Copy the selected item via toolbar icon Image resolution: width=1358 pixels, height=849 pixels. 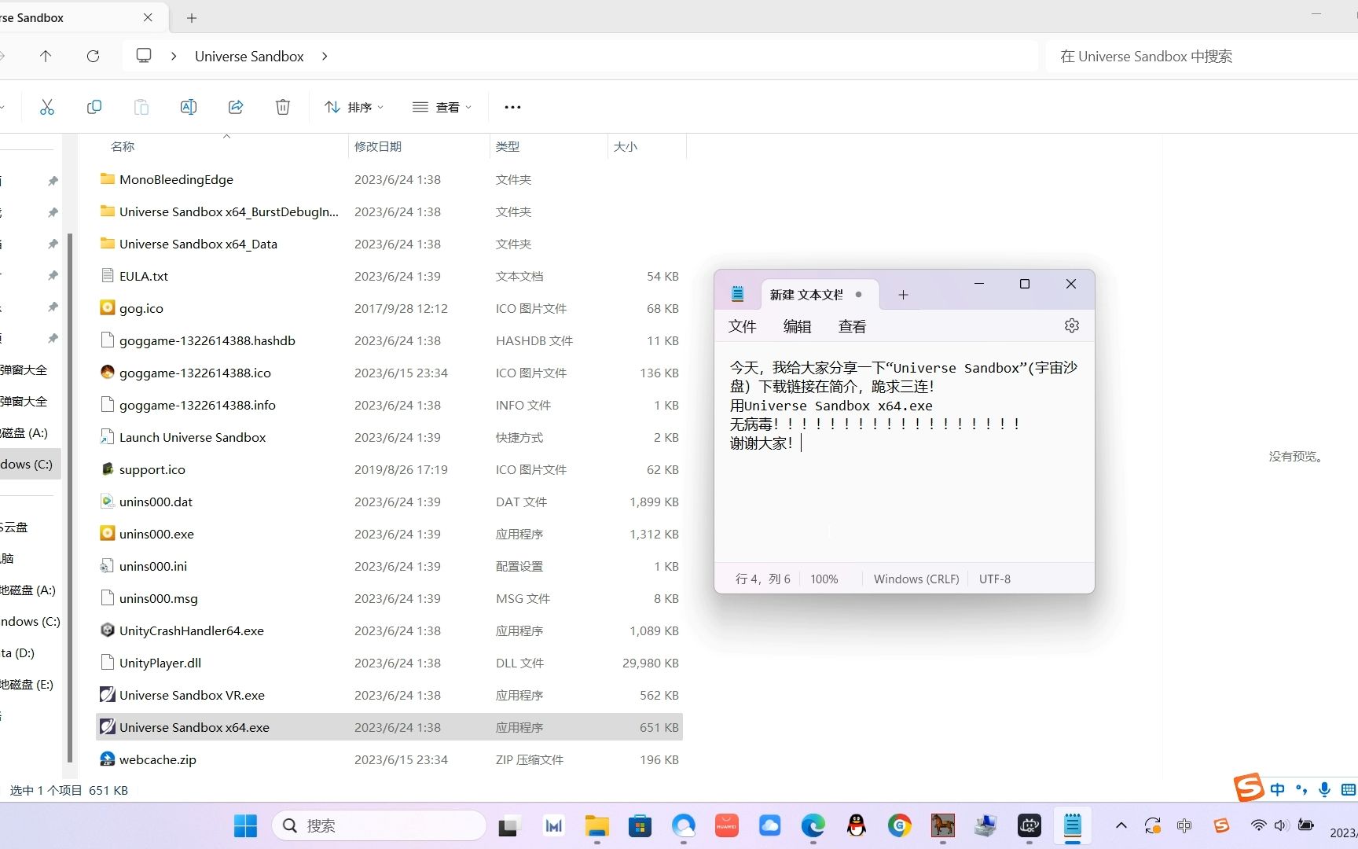pos(94,107)
